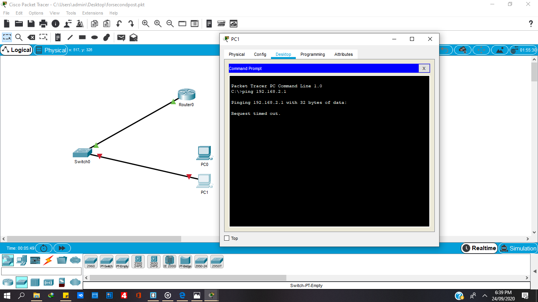
Task: Click the Set Tiled Background mountain button
Action: 500,50
